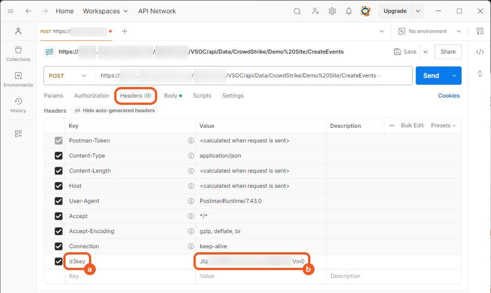
Task: Open the POST method dropdown
Action: click(68, 76)
